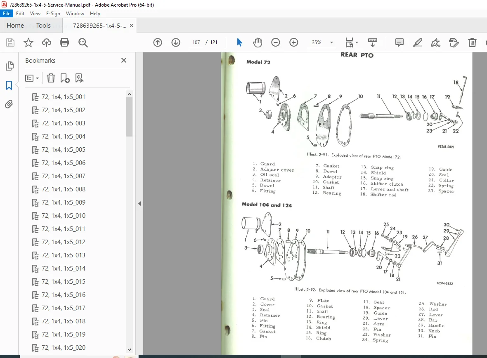Toggle the Bookmarks panel sidebar icon

coord(9,85)
